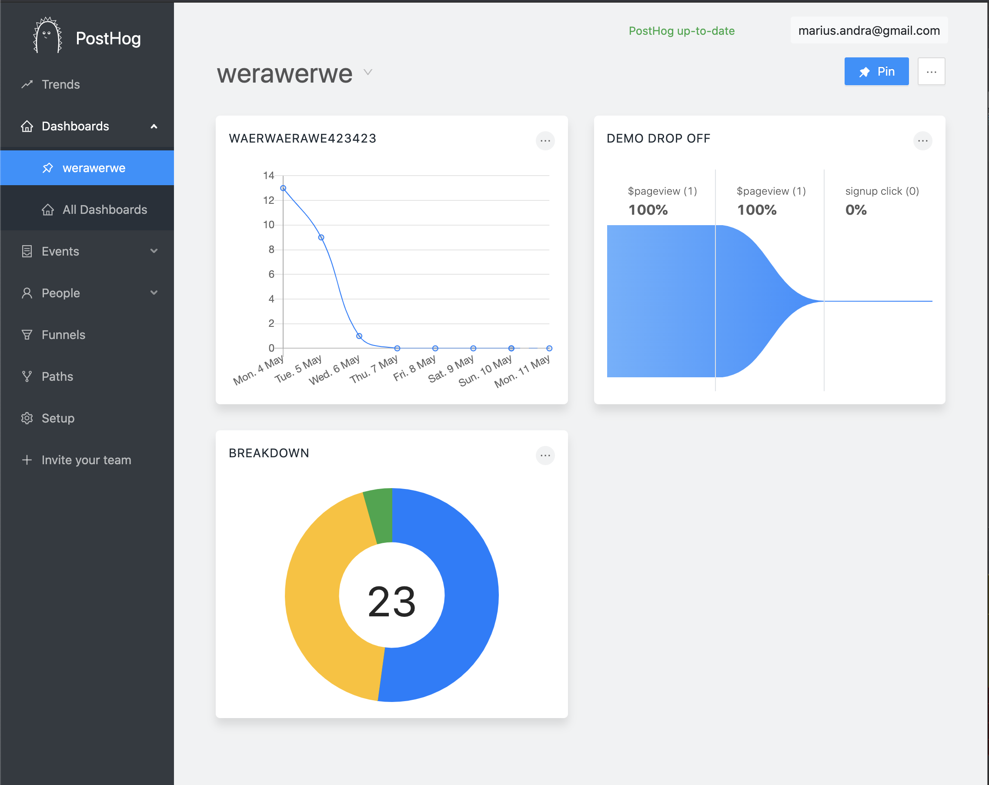Open the marius.andra@gmail.com user menu
Viewport: 989px width, 785px height.
[x=869, y=31]
